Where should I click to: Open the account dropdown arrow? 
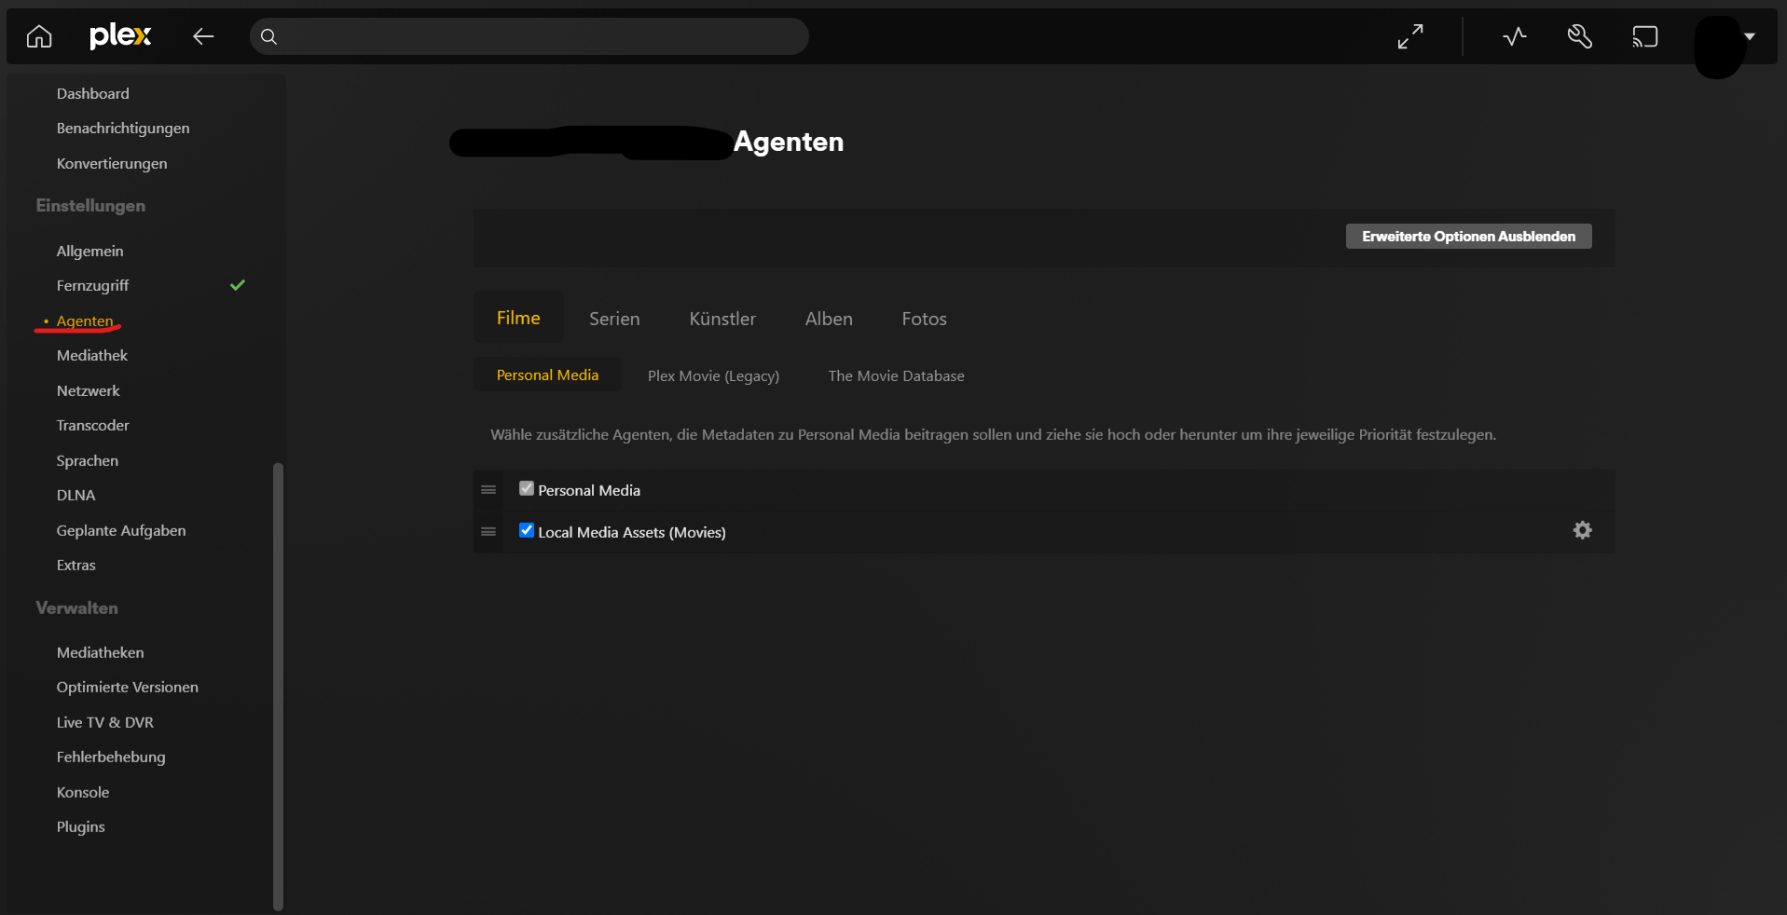[1750, 36]
